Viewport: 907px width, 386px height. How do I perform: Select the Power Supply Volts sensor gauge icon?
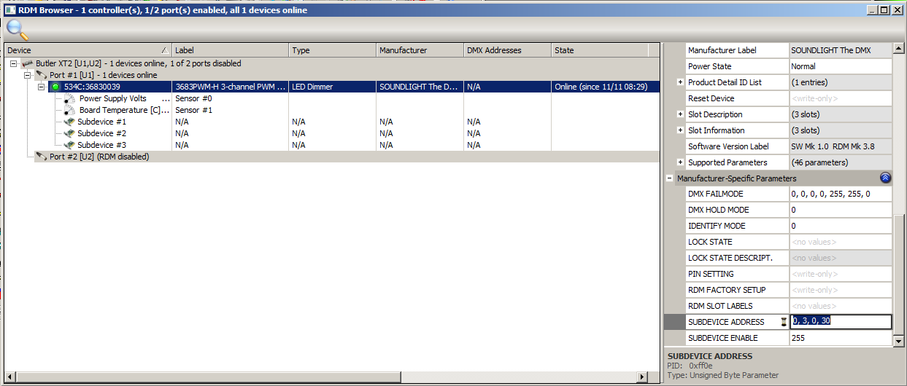point(69,99)
